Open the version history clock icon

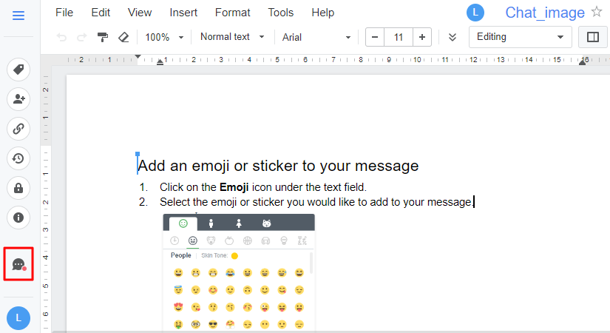(x=18, y=158)
